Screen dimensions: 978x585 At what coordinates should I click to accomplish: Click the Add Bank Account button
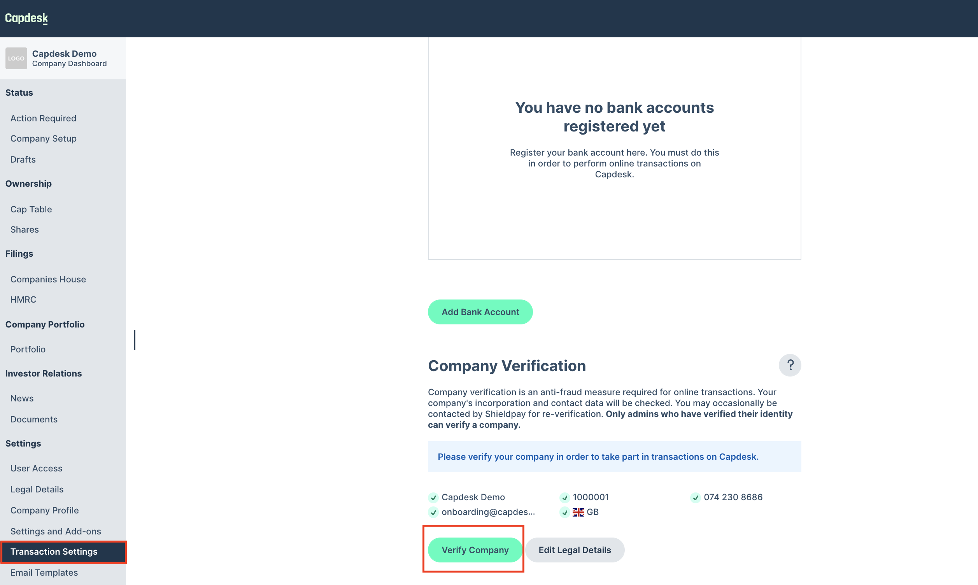(x=480, y=312)
